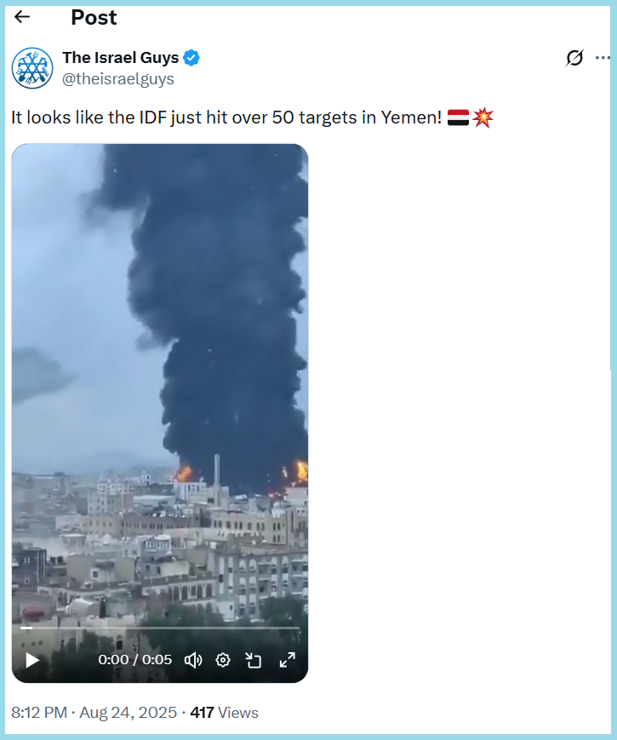Click the explosion emoji in the post

pos(483,118)
